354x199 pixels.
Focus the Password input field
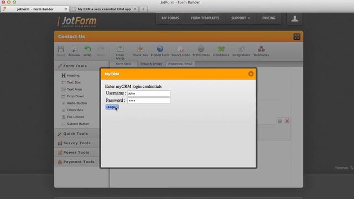pos(149,101)
